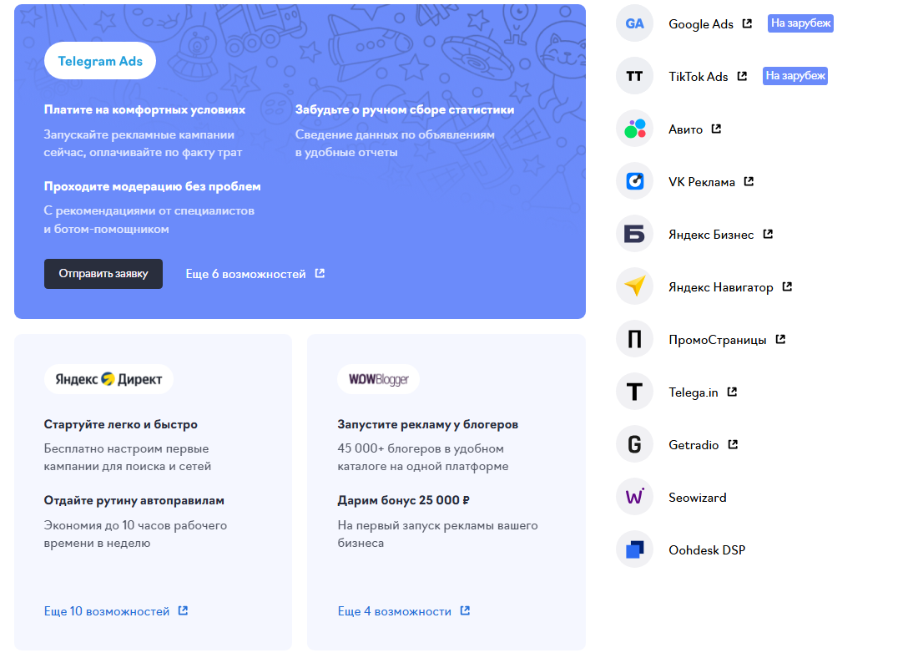
Task: Open the Авито link text
Action: click(685, 129)
